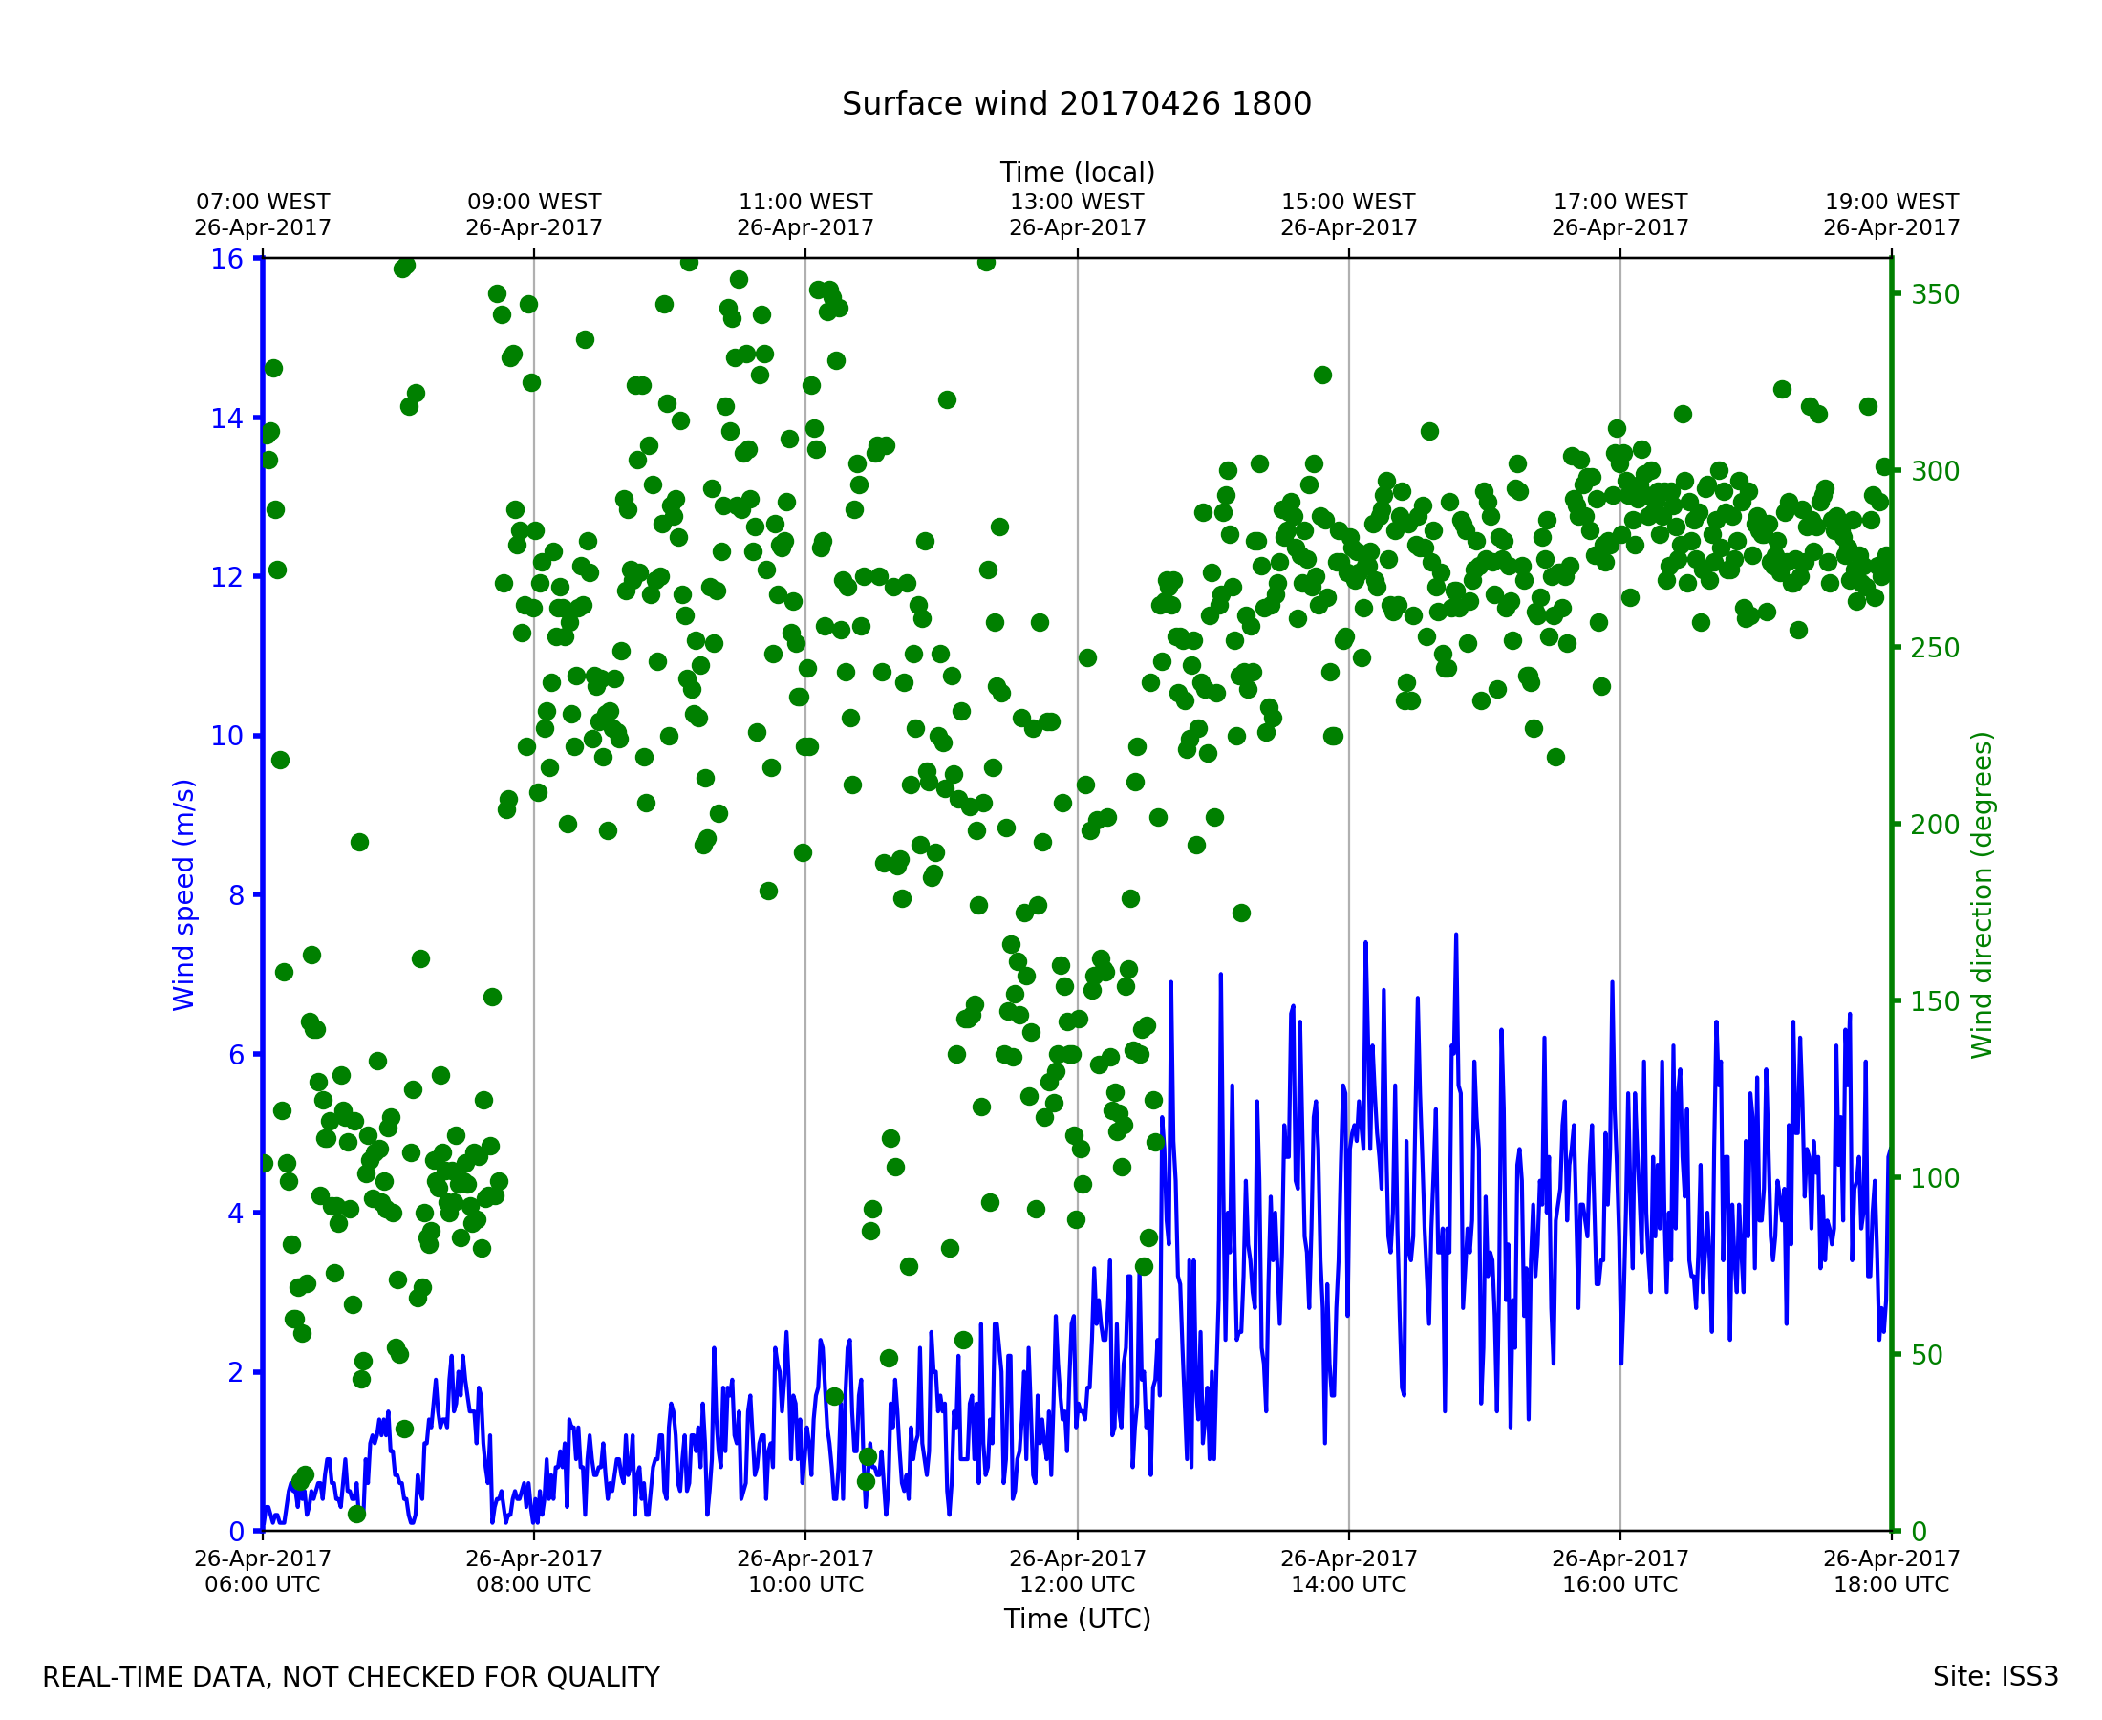Click the '50' wind direction tick label
This screenshot has width=2102, height=1720.
1928,1355
